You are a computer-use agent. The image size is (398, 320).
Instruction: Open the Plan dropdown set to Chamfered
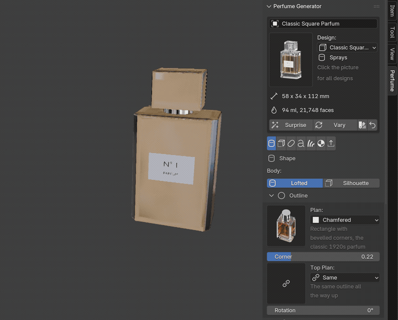pos(345,220)
